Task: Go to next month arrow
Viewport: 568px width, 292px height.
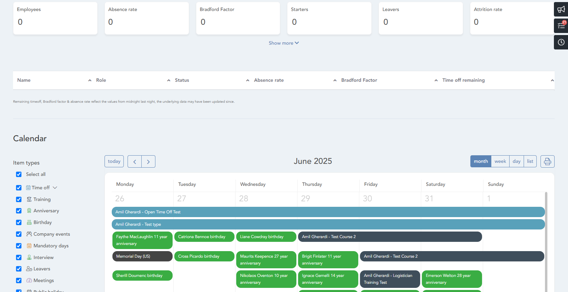Action: click(148, 161)
